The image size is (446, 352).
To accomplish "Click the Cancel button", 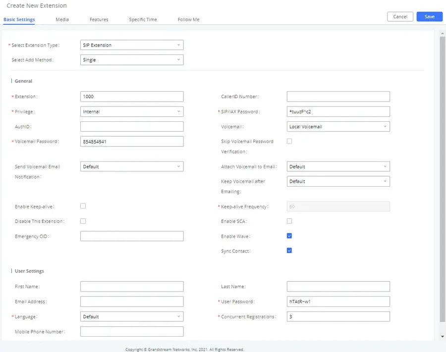I will pyautogui.click(x=400, y=16).
